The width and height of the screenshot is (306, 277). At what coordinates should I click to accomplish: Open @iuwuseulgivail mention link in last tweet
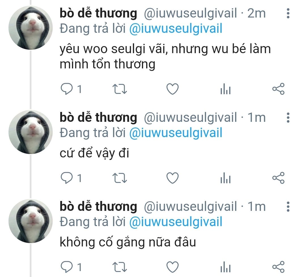tap(176, 222)
